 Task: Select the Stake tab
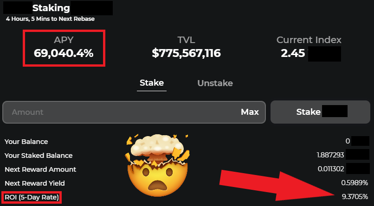click(x=152, y=83)
